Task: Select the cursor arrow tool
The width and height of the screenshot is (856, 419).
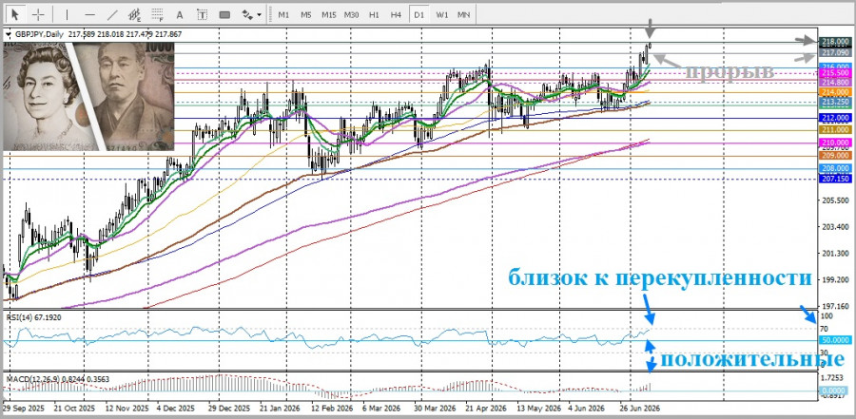Action: point(16,15)
